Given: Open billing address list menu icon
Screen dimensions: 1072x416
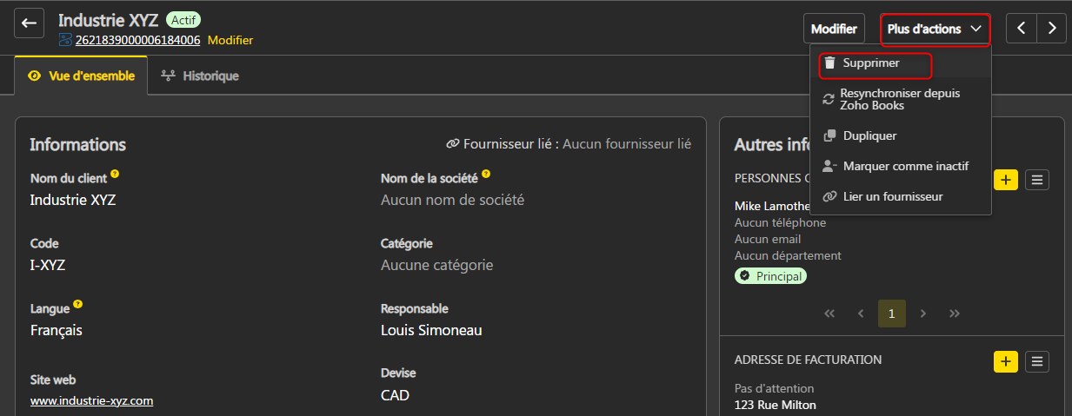Looking at the screenshot, I should [1037, 361].
